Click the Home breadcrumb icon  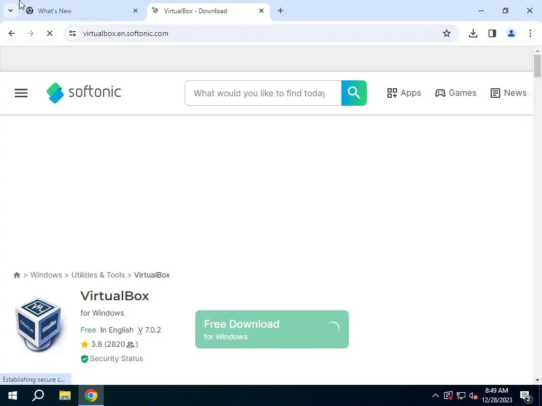tap(16, 275)
